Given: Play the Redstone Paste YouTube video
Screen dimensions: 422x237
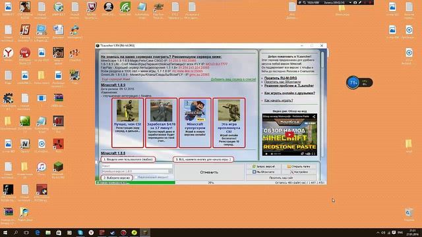Looking at the screenshot, I should [x=289, y=134].
